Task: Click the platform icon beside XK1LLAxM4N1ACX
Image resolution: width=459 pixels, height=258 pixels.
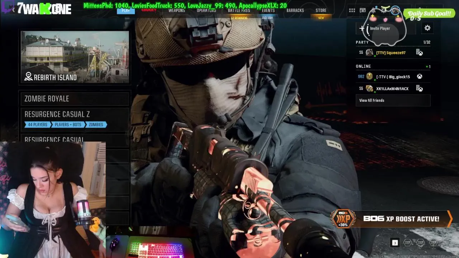Action: pyautogui.click(x=420, y=89)
